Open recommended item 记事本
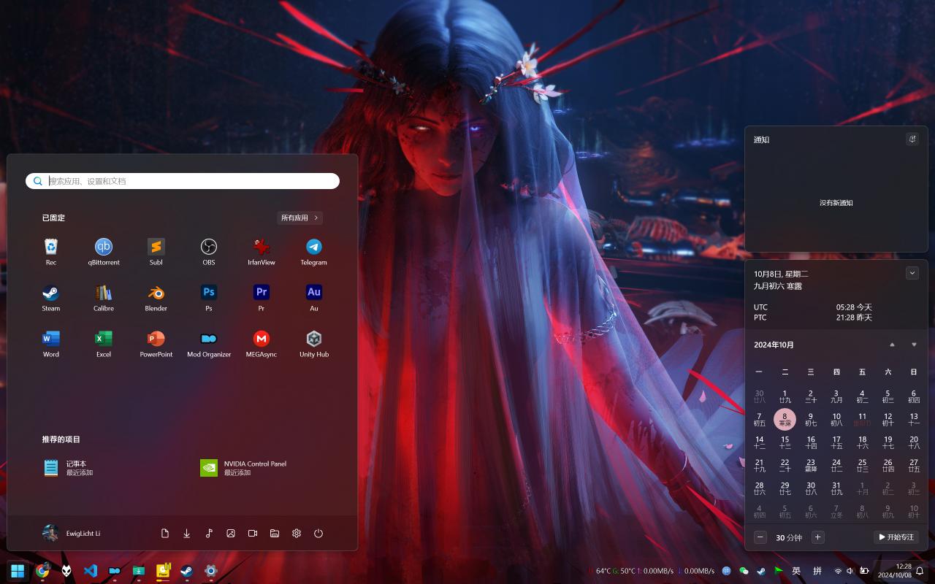 coord(69,468)
